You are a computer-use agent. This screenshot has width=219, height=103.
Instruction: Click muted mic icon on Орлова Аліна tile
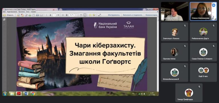pyautogui.click(x=185, y=46)
